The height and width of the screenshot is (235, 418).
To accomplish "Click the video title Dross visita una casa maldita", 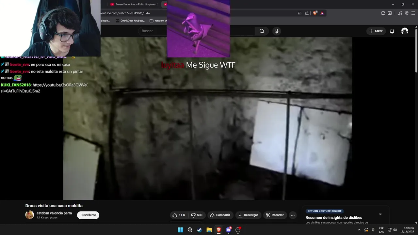I will pos(54,206).
